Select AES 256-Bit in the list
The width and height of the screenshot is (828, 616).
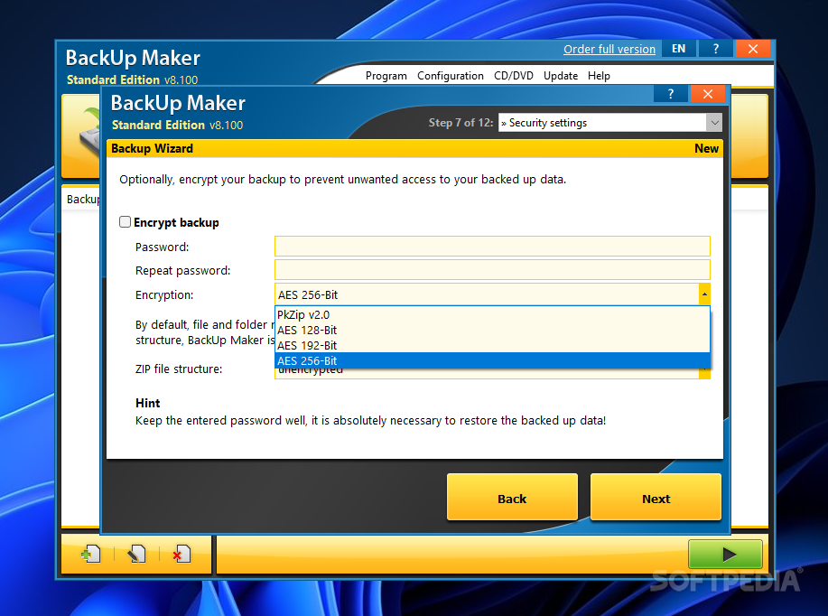pos(492,360)
